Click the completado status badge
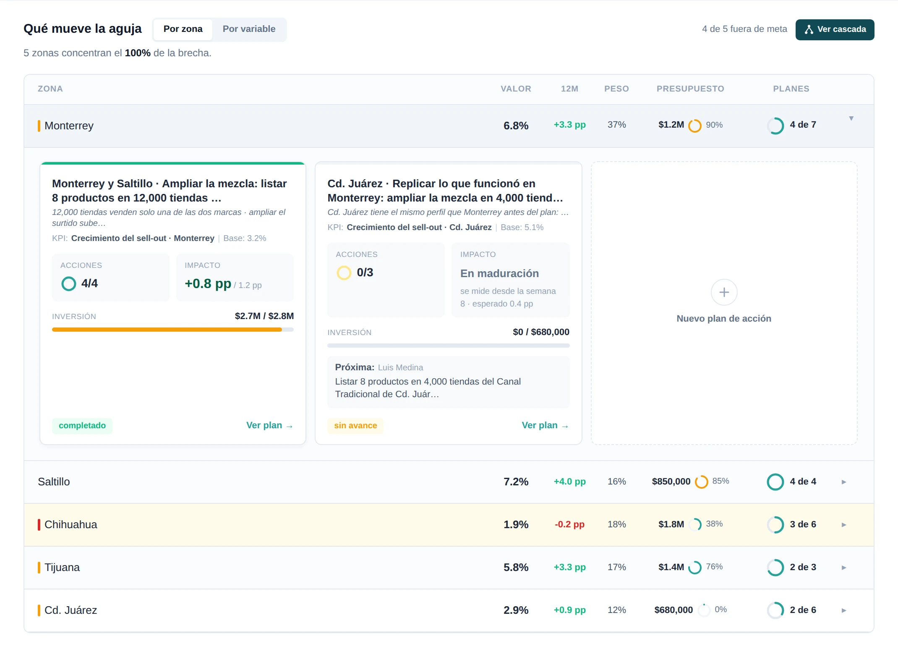This screenshot has width=898, height=660. coord(82,425)
